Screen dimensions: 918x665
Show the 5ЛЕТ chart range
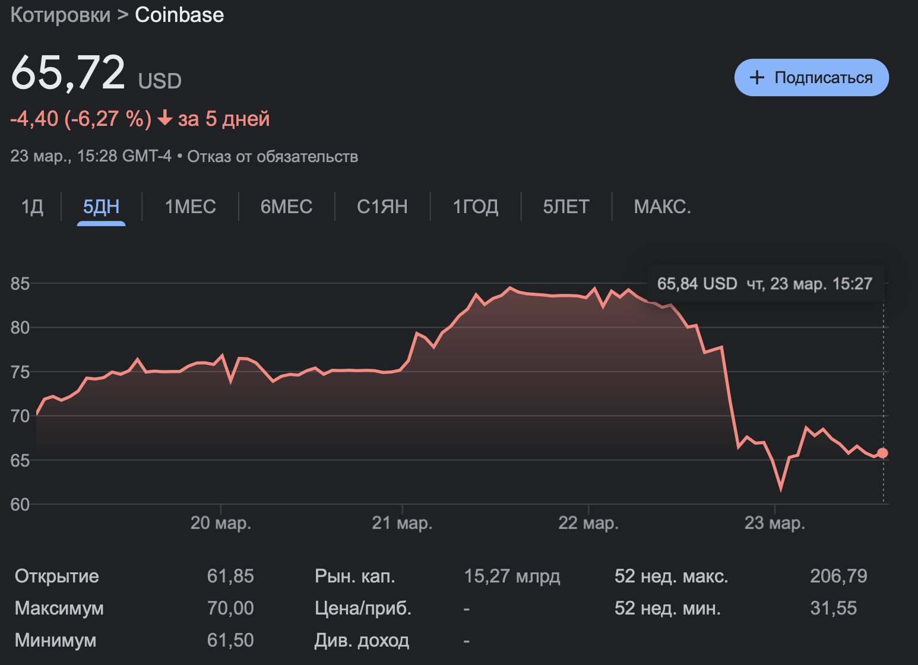[x=566, y=207]
